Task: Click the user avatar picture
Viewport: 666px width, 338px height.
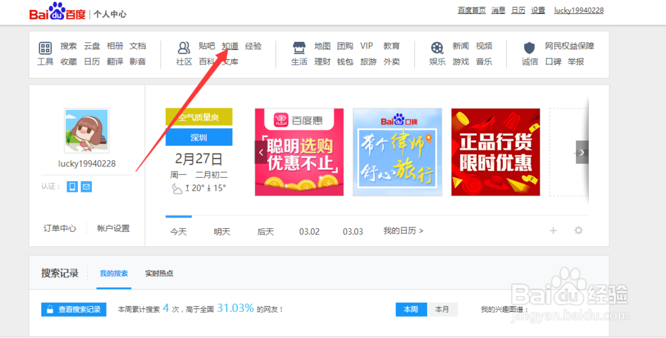Action: (87, 130)
